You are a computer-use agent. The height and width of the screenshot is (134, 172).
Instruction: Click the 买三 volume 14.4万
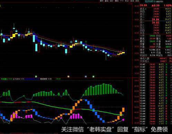[168, 28]
